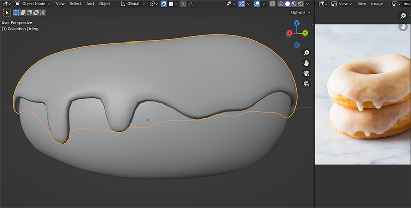The image size is (411, 208).
Task: Open the Global transform orientation dropdown
Action: (133, 4)
